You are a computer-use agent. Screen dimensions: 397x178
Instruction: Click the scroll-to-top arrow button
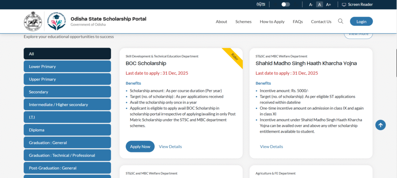pos(380,125)
